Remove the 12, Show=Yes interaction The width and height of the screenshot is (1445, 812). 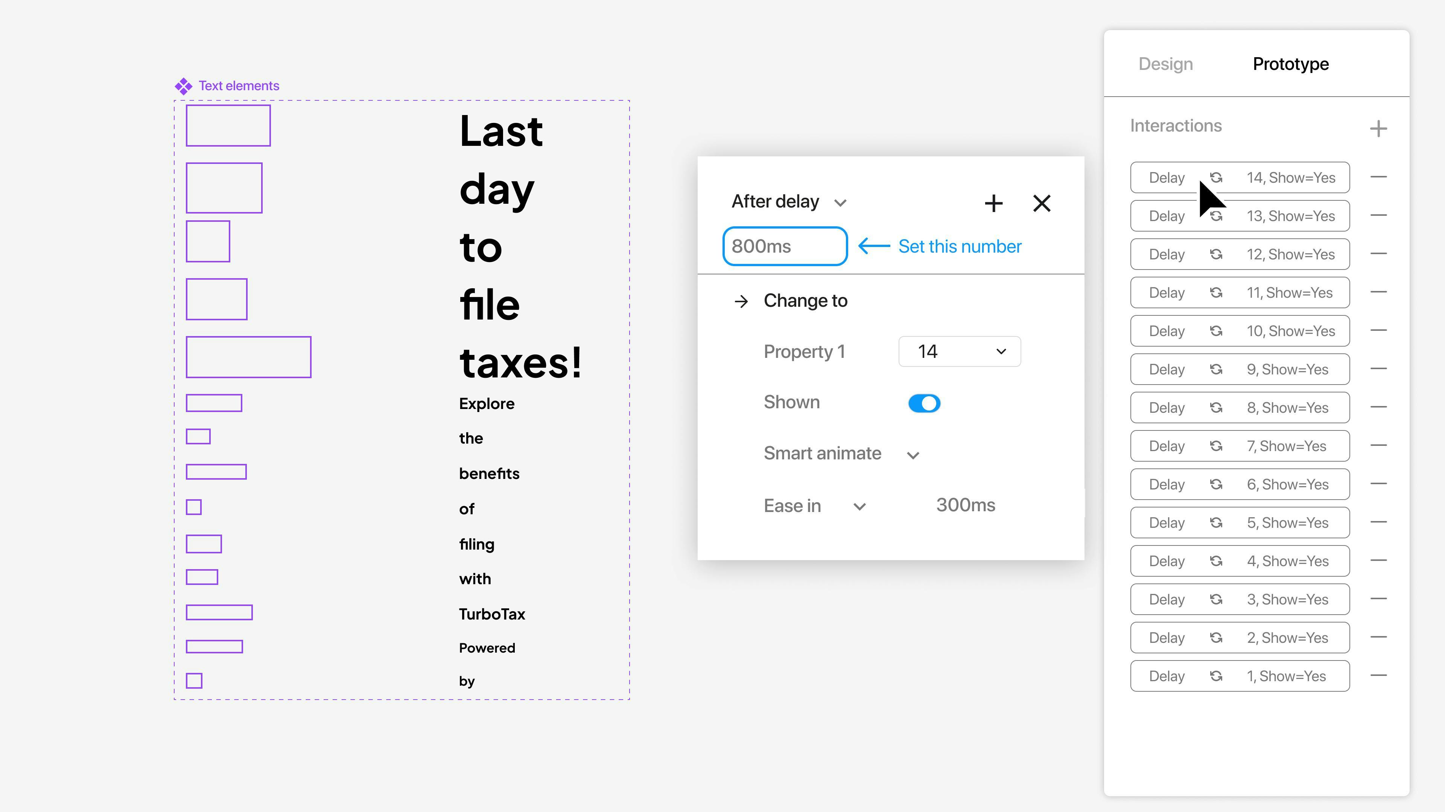(1378, 254)
